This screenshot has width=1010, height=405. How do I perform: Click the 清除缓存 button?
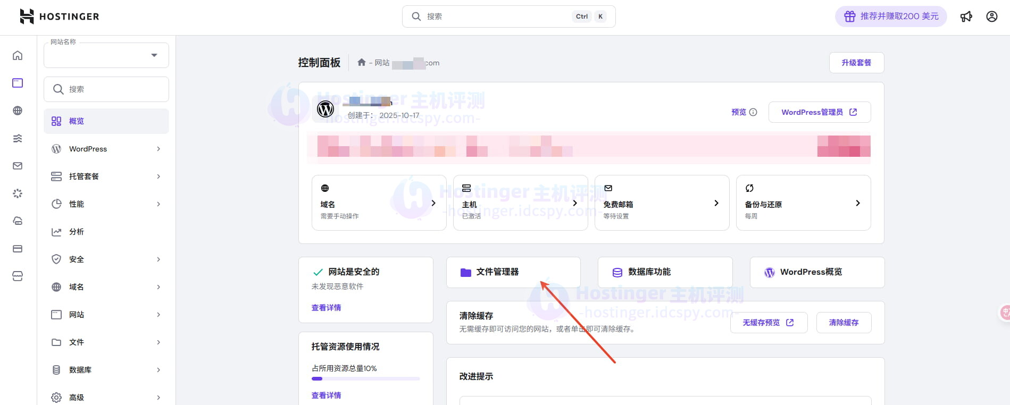pos(844,323)
